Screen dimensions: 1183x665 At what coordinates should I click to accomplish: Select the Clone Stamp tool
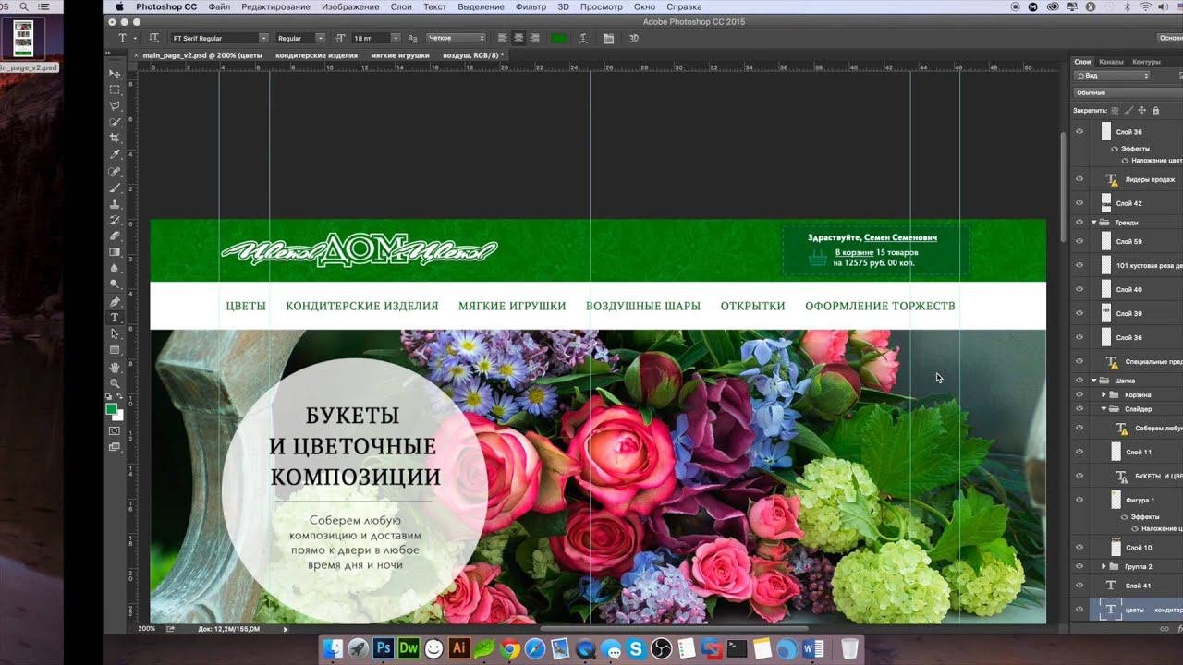click(115, 204)
